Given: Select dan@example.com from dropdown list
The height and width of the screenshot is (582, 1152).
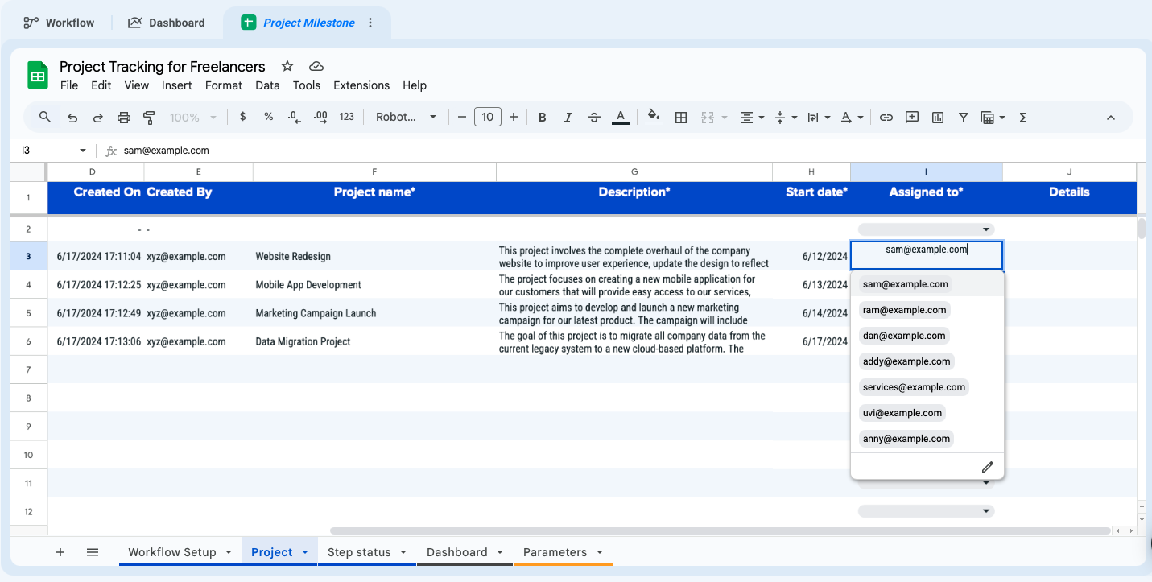Looking at the screenshot, I should 904,336.
